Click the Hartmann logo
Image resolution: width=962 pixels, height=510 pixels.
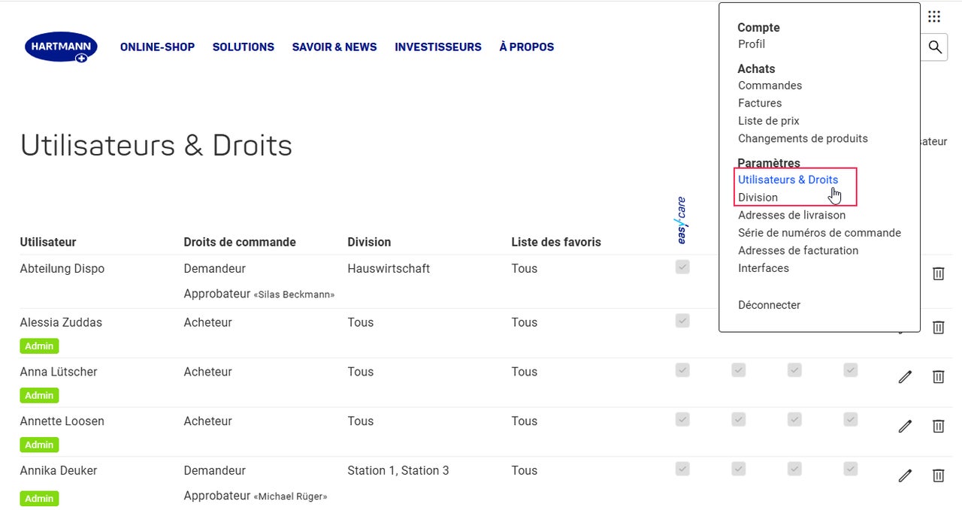pos(61,47)
